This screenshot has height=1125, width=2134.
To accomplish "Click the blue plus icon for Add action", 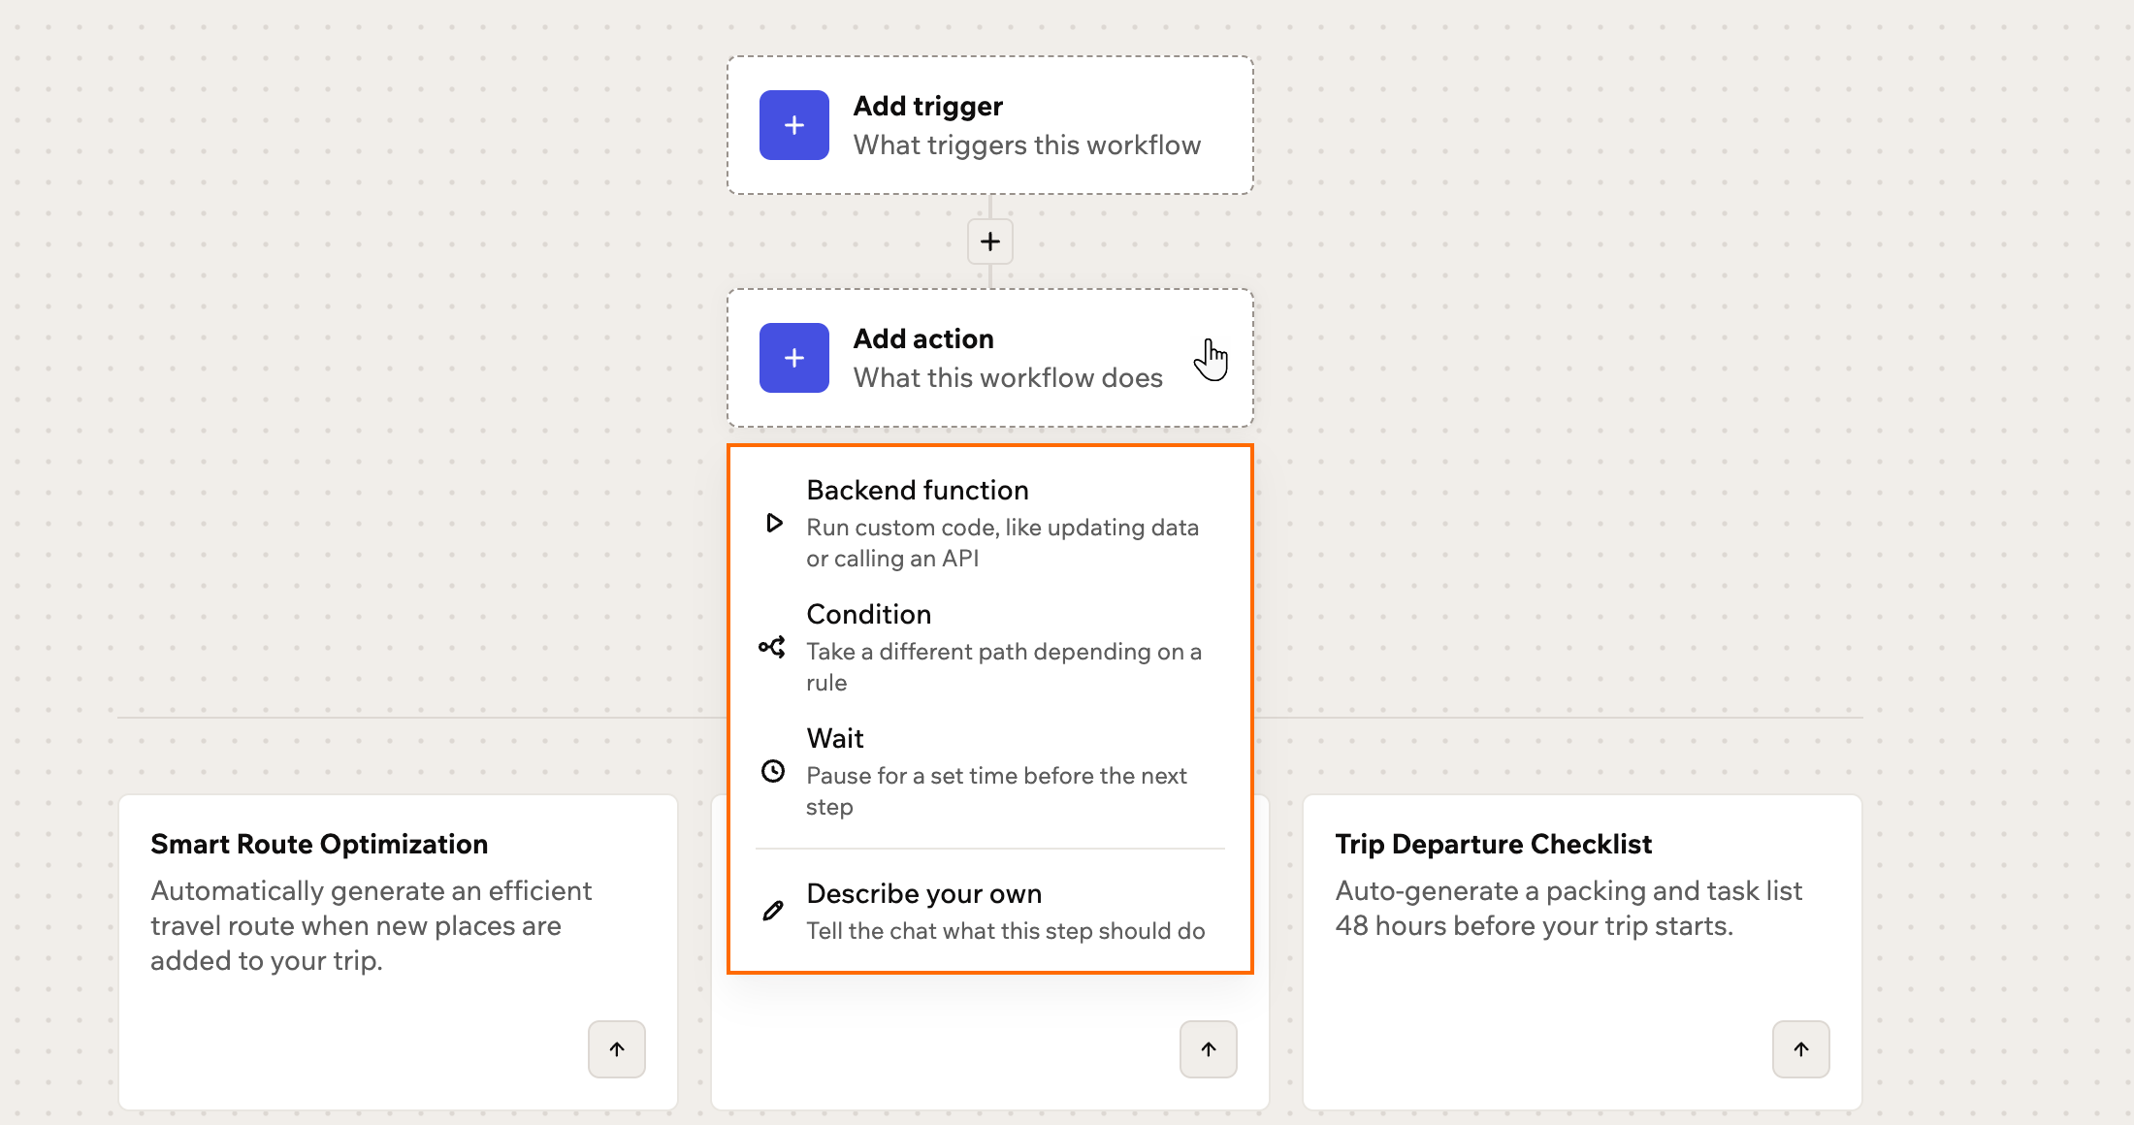I will tap(793, 358).
